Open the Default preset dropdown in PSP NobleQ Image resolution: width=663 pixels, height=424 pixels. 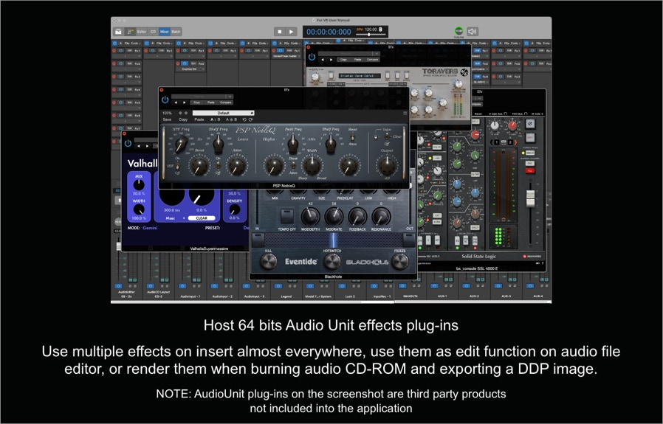[223, 113]
